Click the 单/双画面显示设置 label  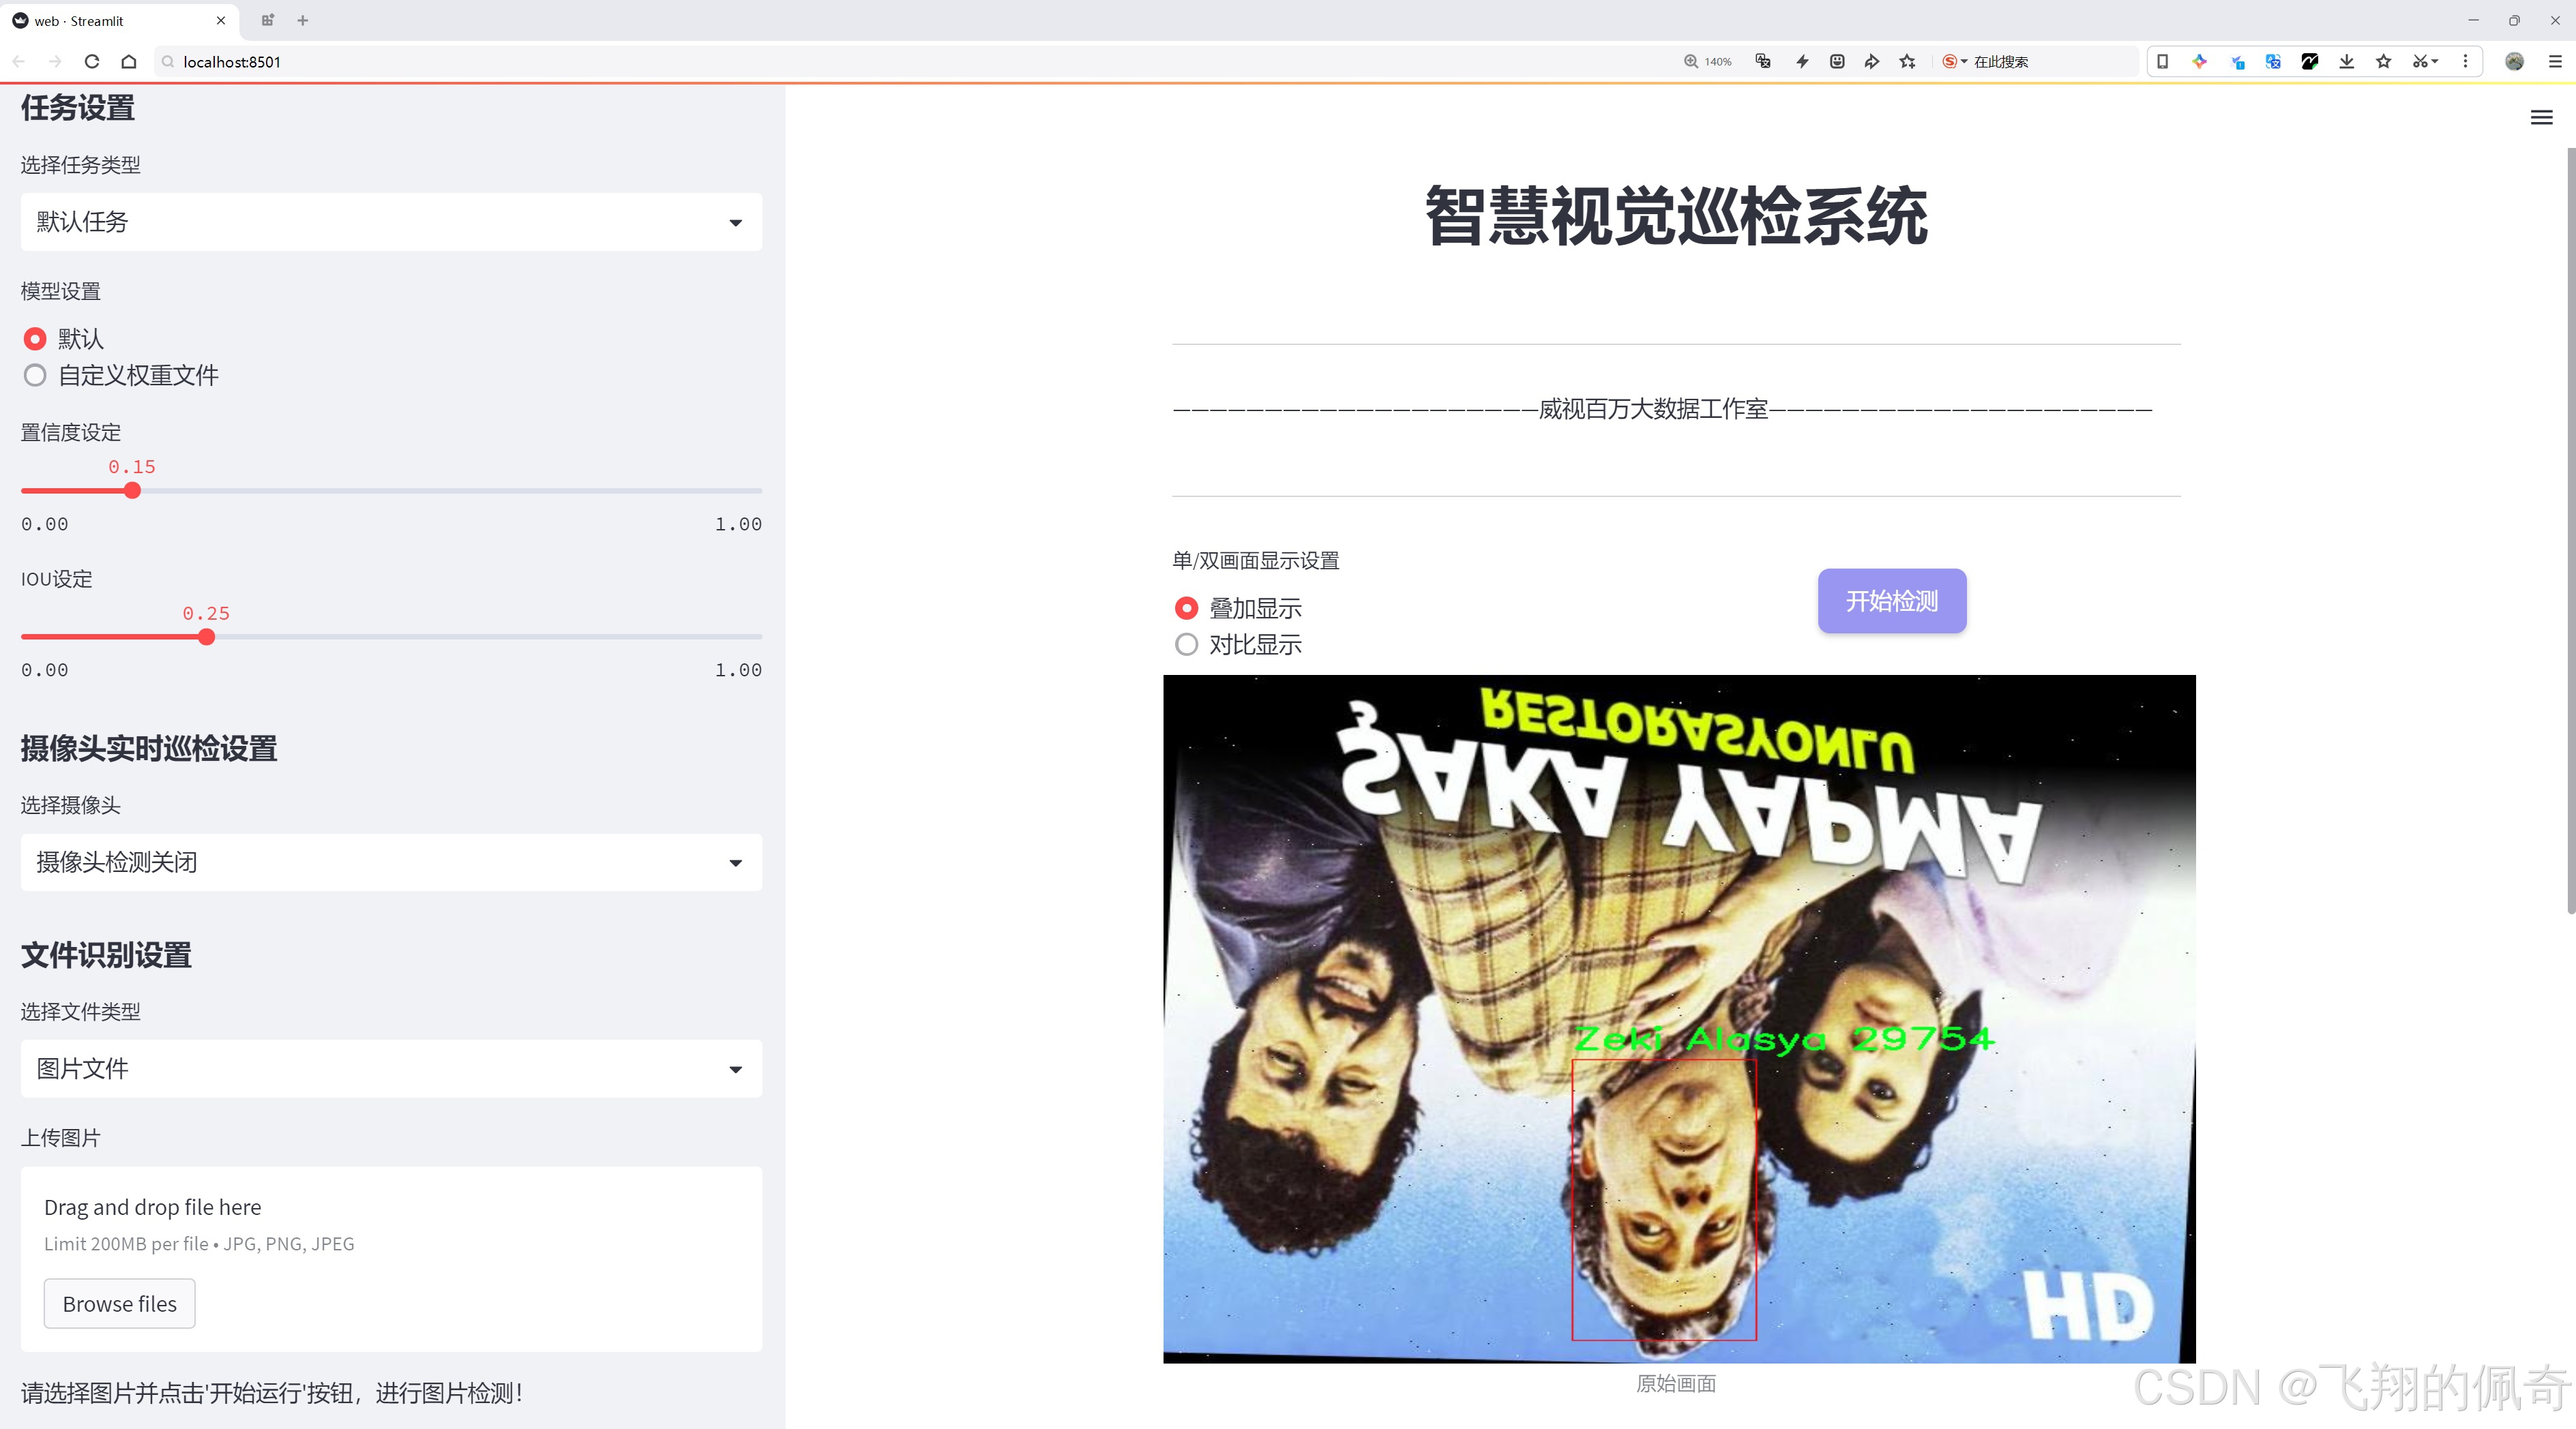click(x=1256, y=560)
